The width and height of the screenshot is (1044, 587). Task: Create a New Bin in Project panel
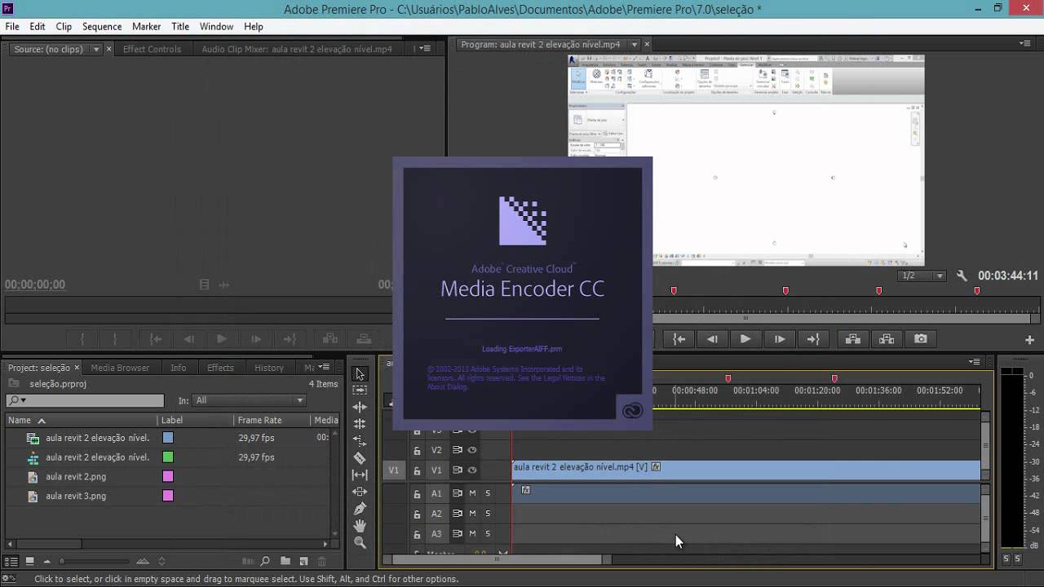285,561
